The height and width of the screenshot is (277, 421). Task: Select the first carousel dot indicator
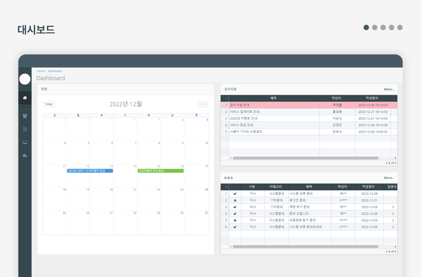click(366, 28)
